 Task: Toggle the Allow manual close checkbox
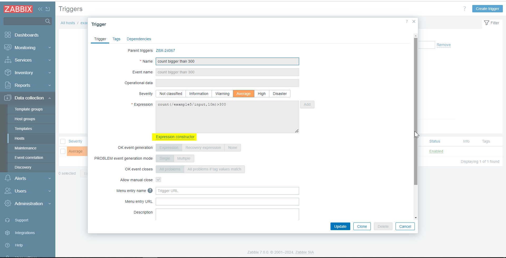point(158,180)
